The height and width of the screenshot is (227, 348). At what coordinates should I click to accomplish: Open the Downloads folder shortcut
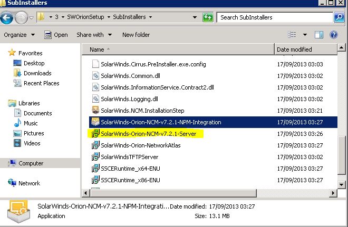(x=37, y=73)
